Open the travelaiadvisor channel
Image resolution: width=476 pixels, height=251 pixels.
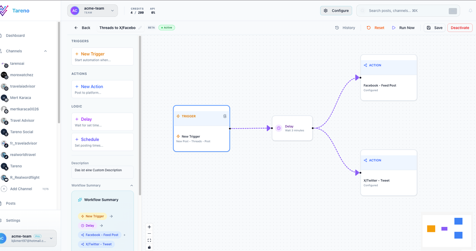click(x=22, y=86)
